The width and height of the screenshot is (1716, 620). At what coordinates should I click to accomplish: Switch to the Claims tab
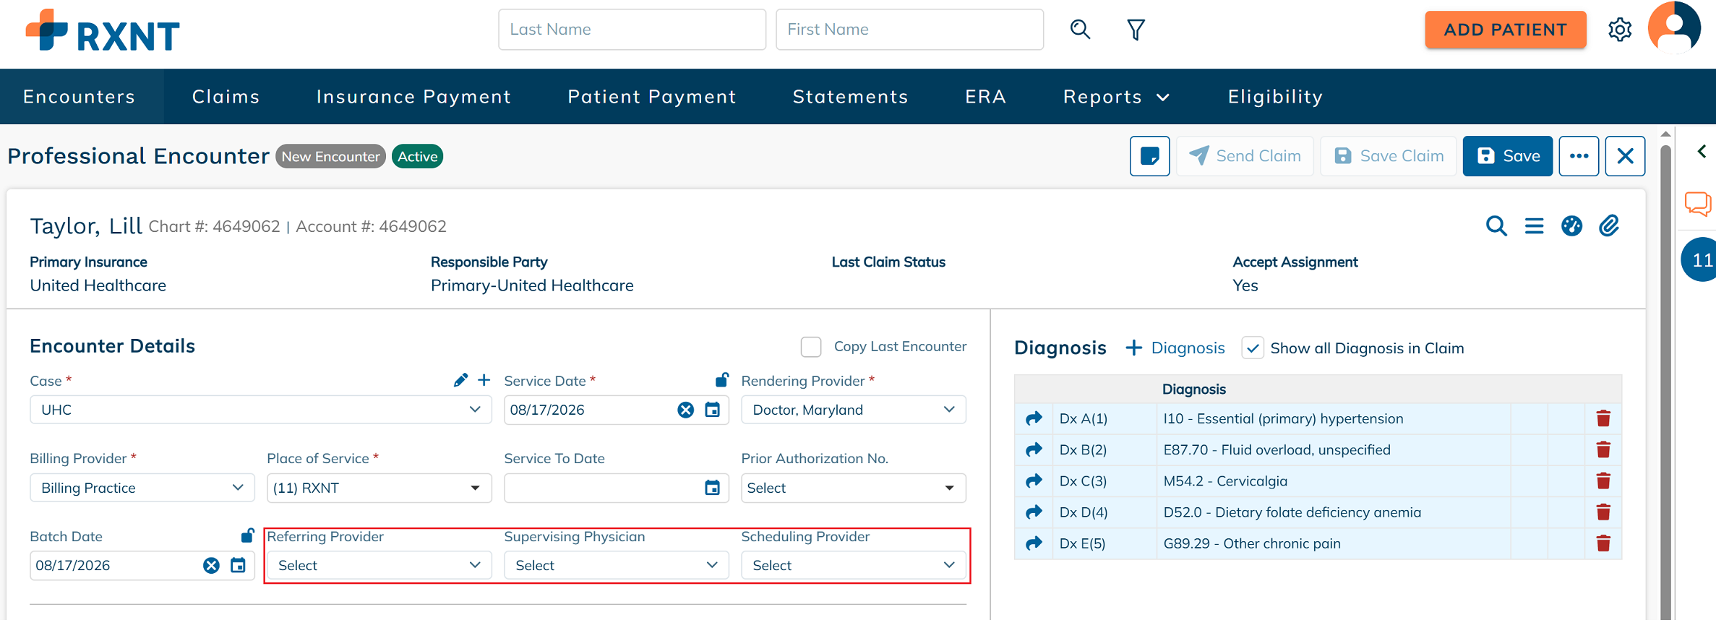[x=226, y=97]
